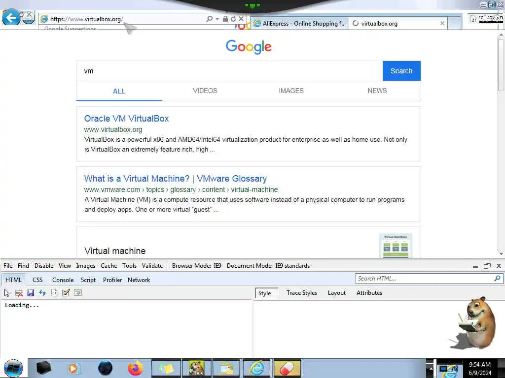
Task: Open the File menu in developer tools
Action: (8, 266)
